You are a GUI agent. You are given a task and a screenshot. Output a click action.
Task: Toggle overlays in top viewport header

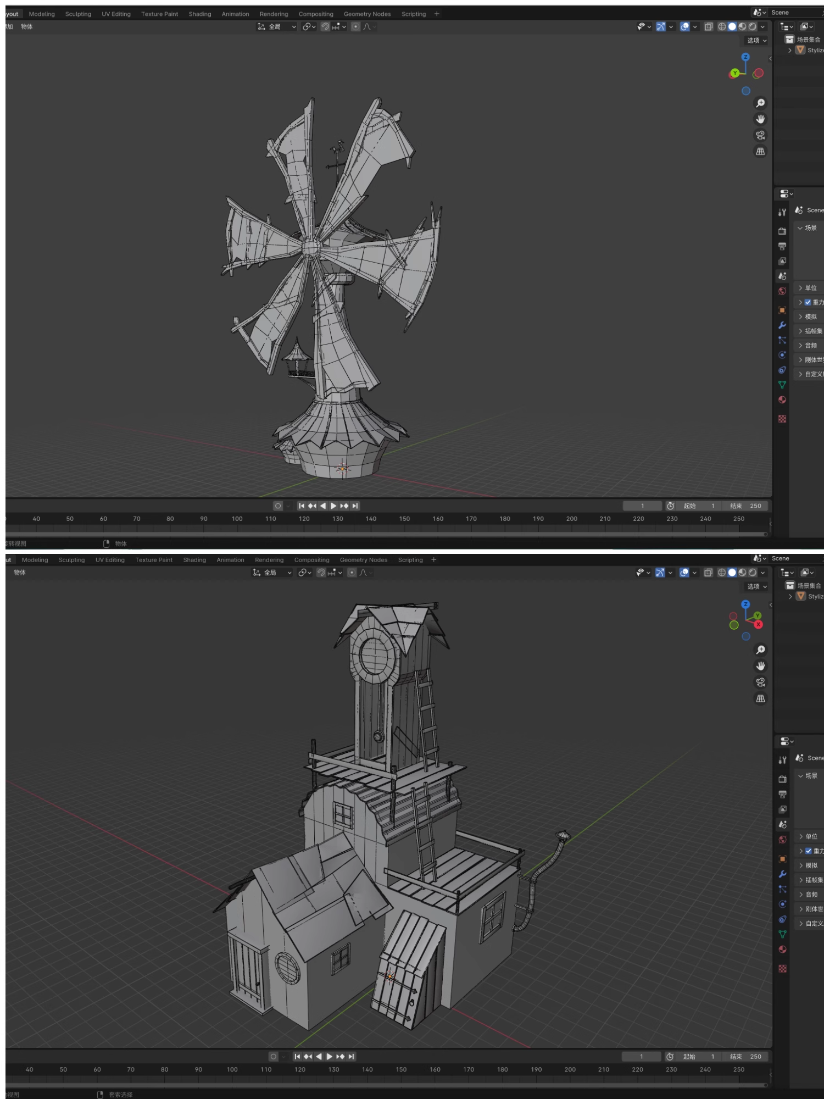[x=684, y=26]
